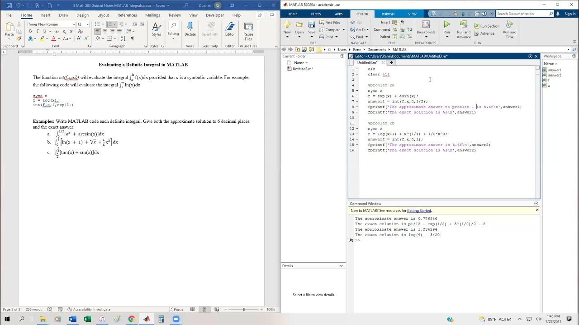This screenshot has height=325, width=579.
Task: Click the Save icon in Word's title bar
Action: (9, 5)
